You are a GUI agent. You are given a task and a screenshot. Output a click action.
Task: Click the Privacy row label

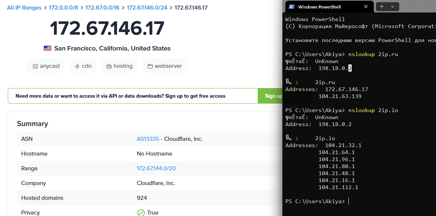(x=30, y=213)
